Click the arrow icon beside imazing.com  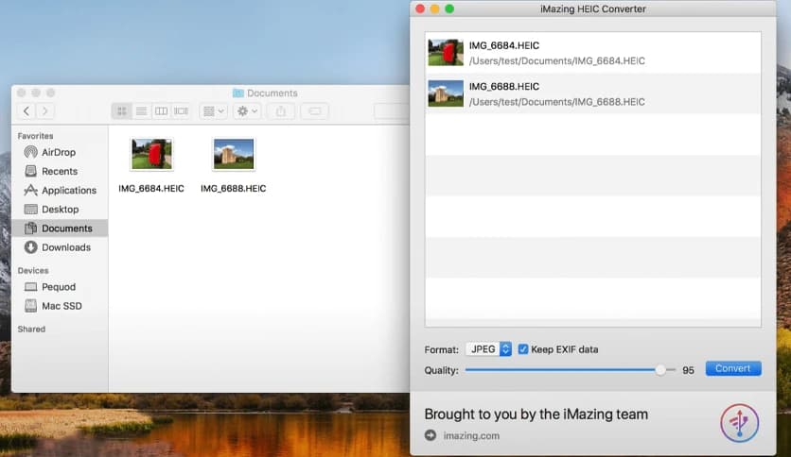(x=431, y=435)
